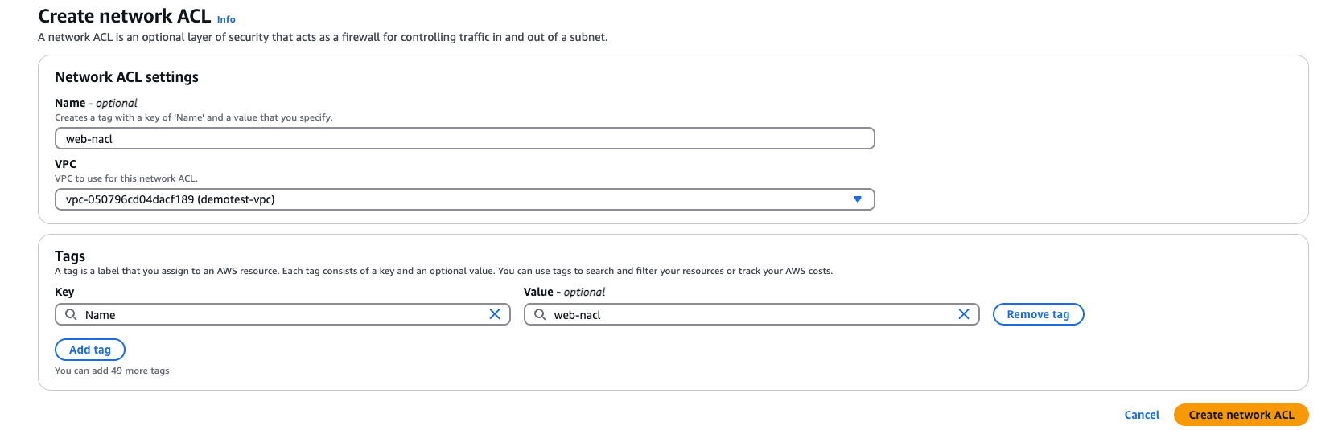Click the "Value - optional" label

[564, 292]
